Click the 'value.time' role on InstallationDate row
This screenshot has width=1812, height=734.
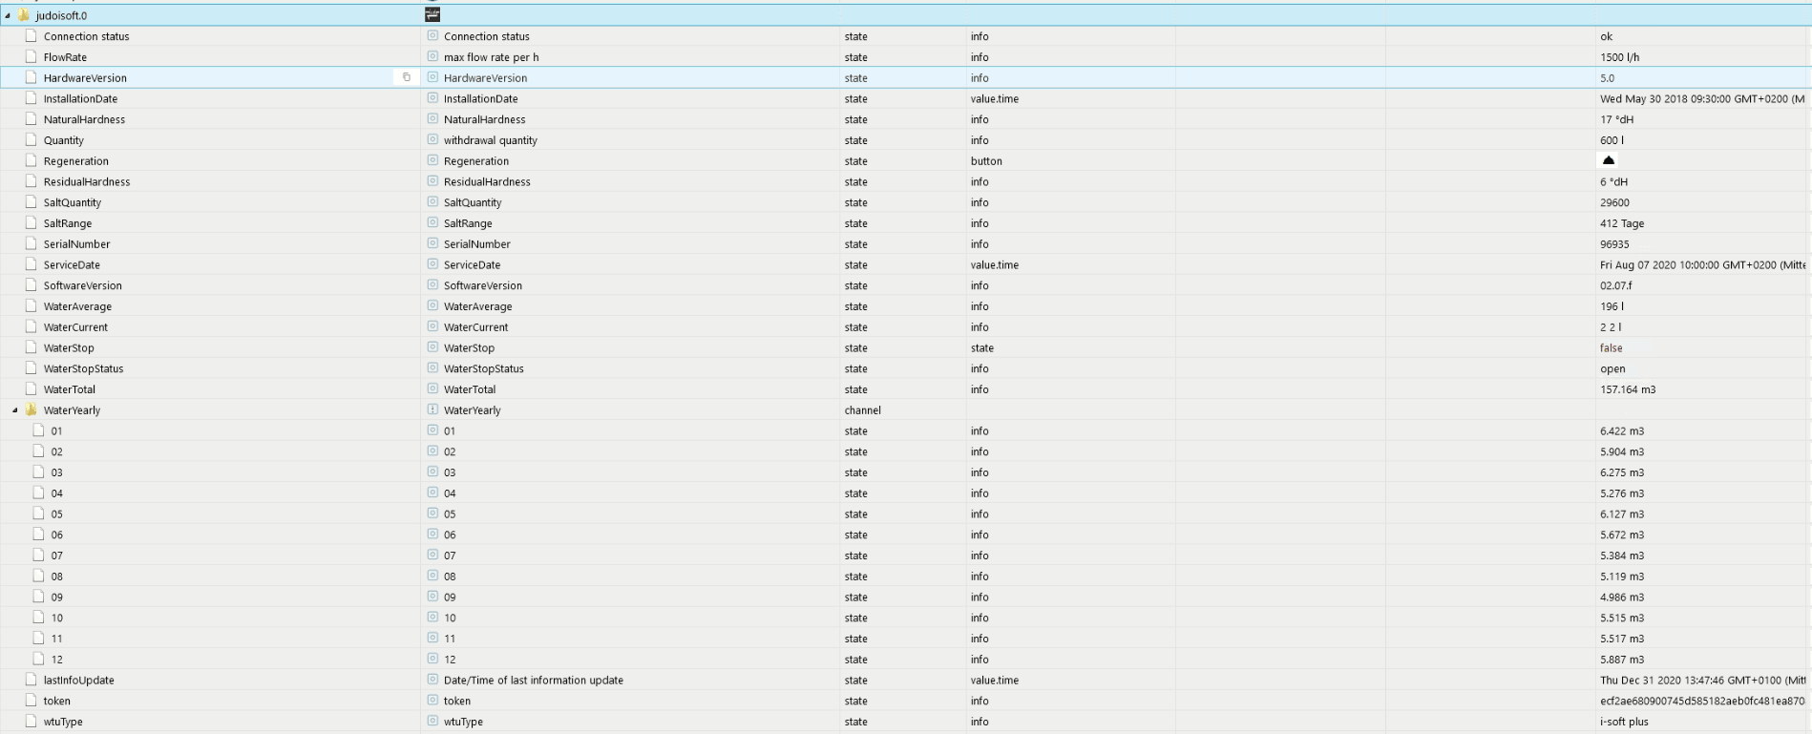coord(995,99)
